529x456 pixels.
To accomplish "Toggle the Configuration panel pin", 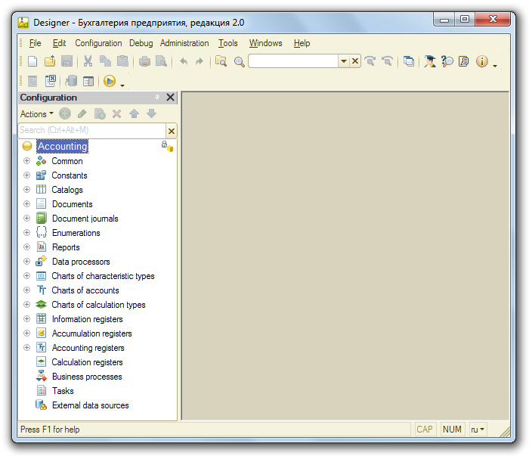I will [x=157, y=98].
